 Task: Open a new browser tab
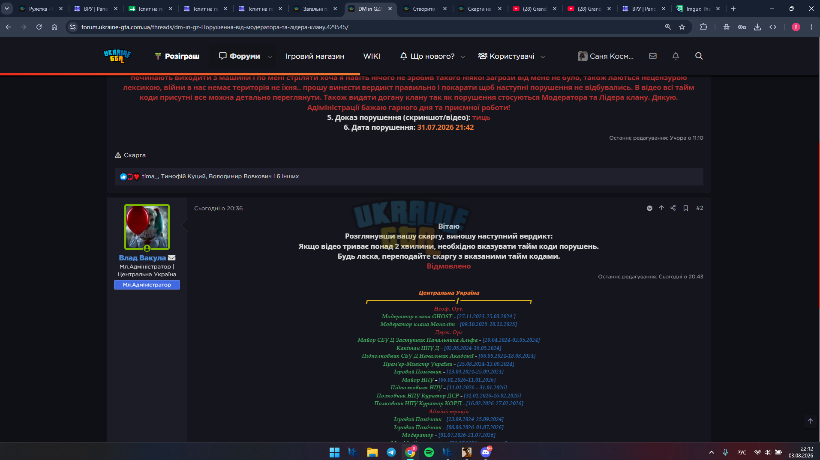733,9
